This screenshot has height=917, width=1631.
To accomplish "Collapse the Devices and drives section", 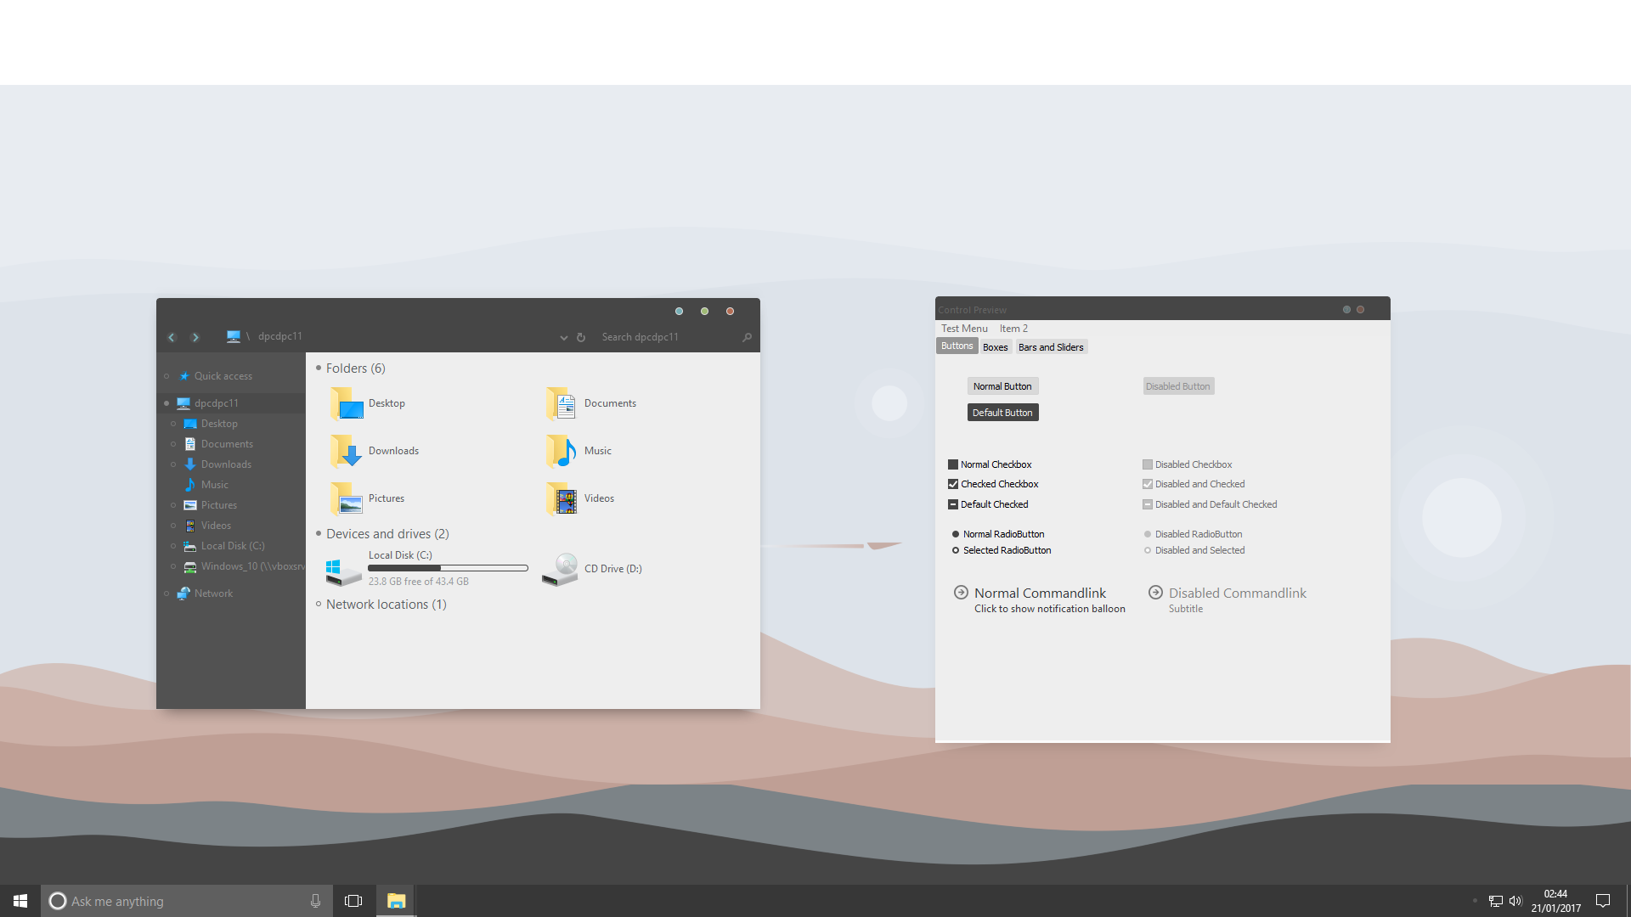I will (x=319, y=533).
